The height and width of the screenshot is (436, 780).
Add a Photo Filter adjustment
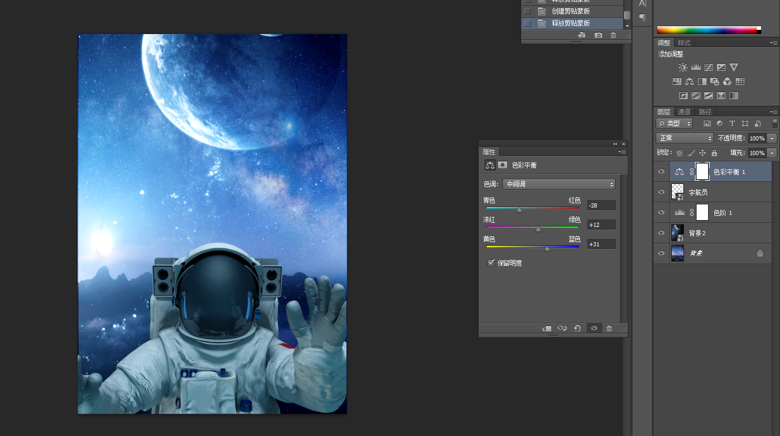click(x=714, y=82)
